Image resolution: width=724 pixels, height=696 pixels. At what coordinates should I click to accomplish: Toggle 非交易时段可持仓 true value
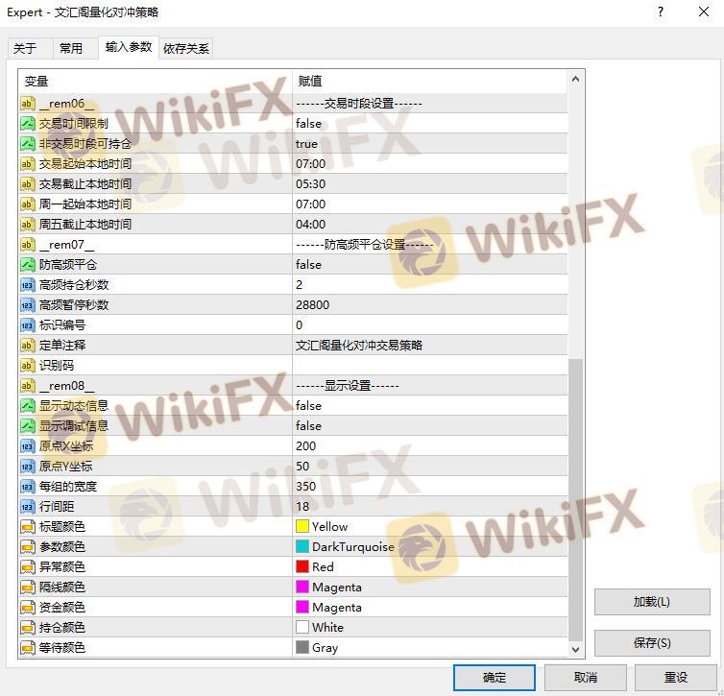tap(306, 144)
